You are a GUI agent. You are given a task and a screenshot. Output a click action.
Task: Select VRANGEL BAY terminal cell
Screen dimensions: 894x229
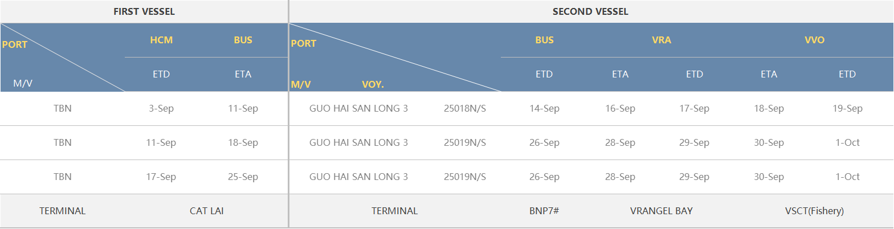662,211
